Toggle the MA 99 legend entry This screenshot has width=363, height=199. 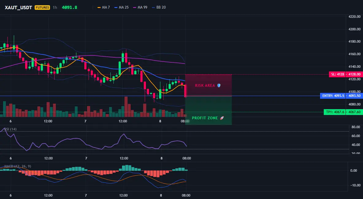click(140, 7)
